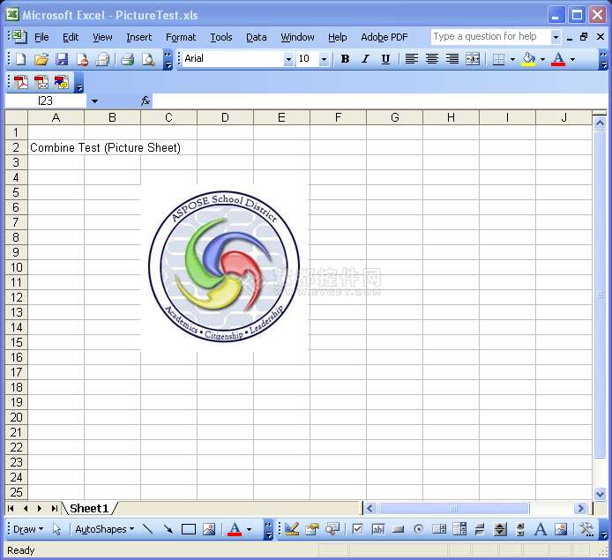Toggle bold formatting
Viewport: 612px width, 560px height.
[345, 59]
